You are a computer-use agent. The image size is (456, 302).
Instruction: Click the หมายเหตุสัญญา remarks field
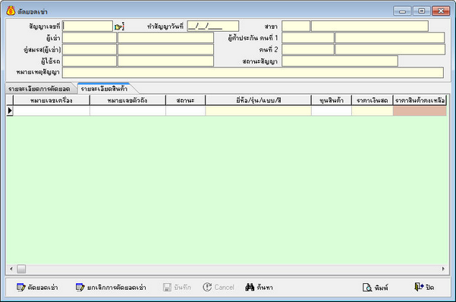[x=253, y=73]
